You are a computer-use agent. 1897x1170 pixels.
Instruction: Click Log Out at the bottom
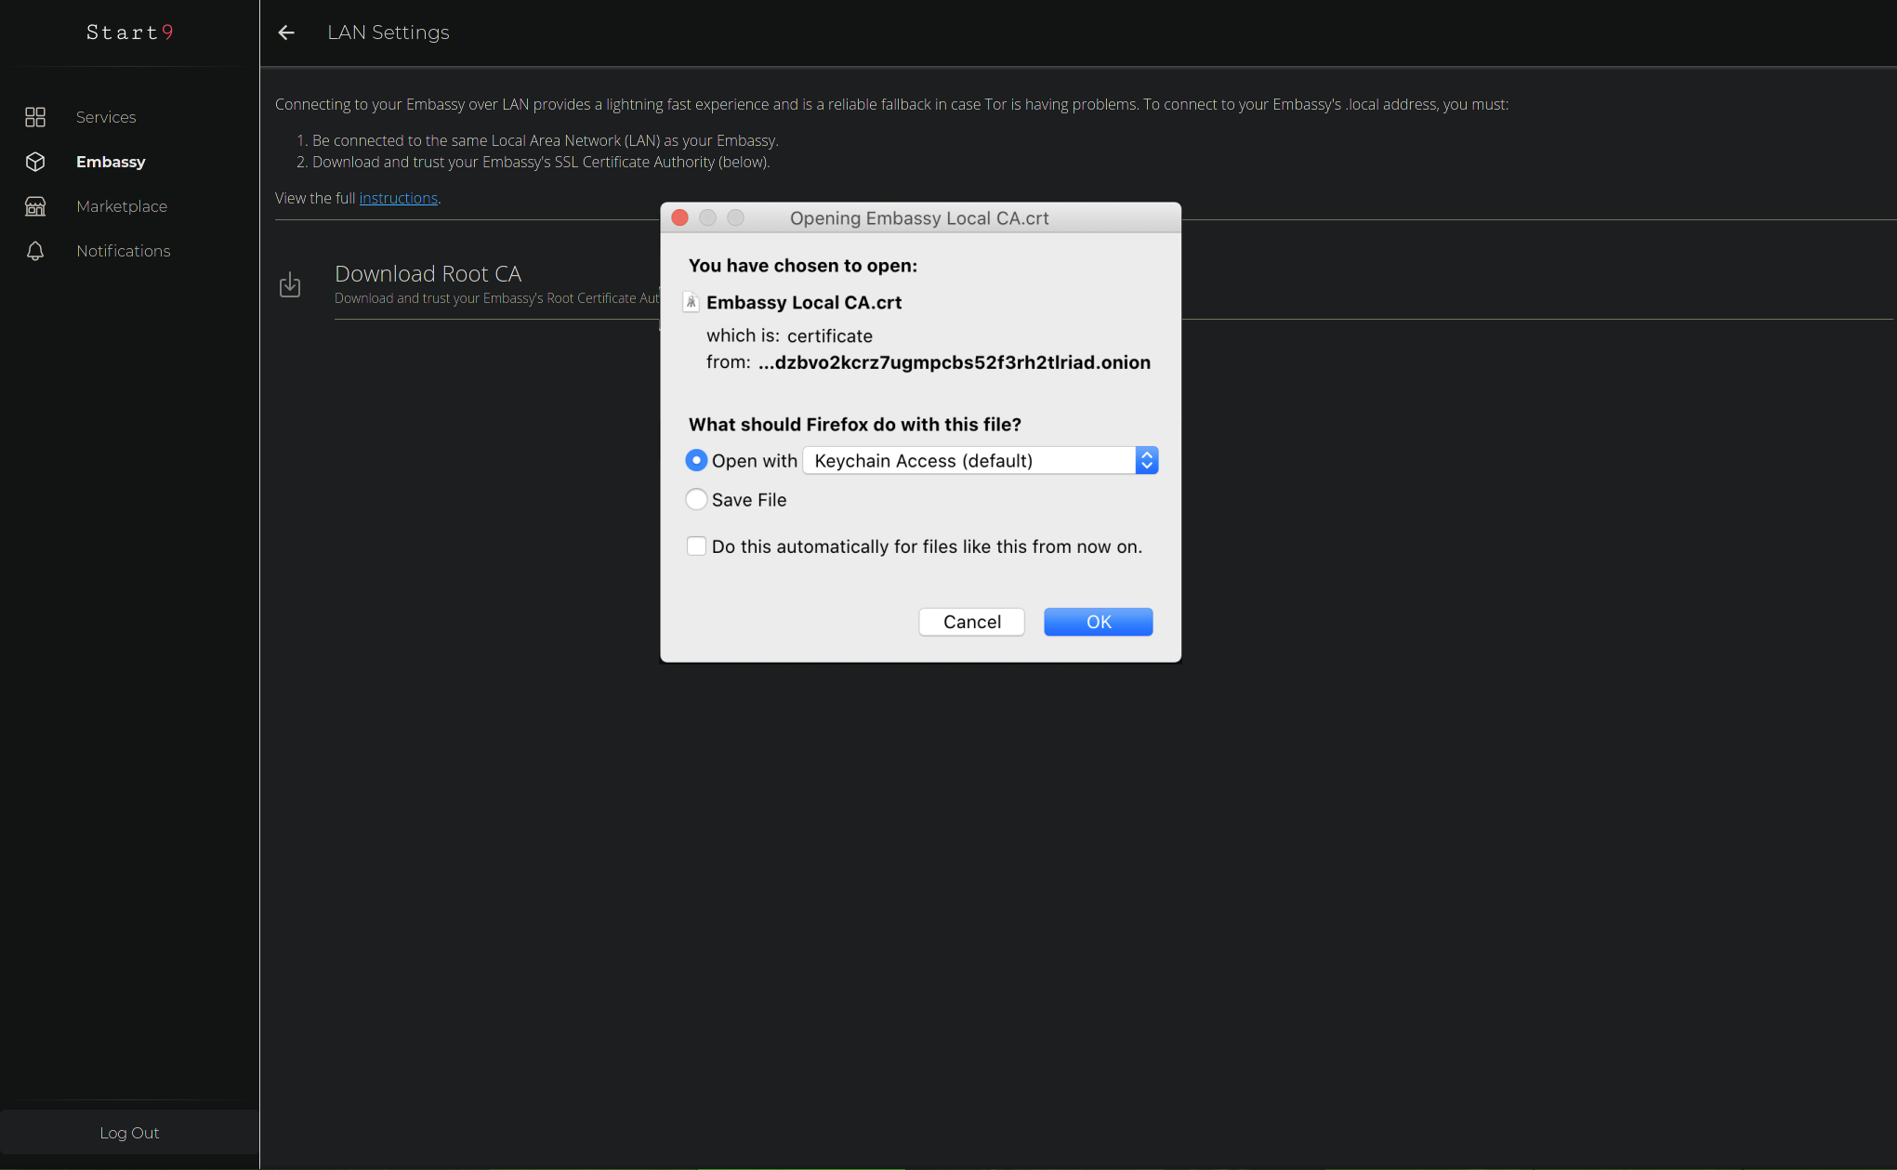click(129, 1133)
